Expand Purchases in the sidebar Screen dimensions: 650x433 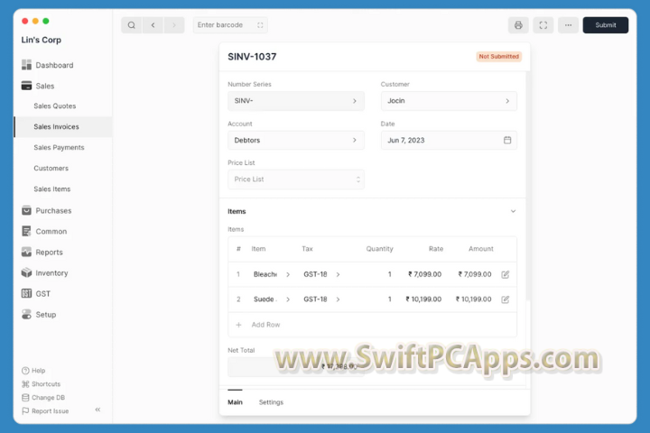pos(53,210)
